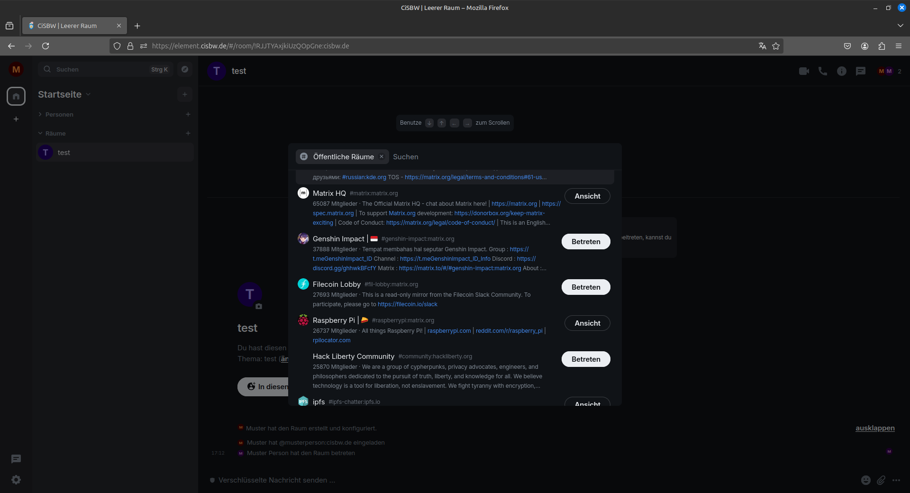Click ausklappen to expand events
910x493 pixels.
coord(875,428)
